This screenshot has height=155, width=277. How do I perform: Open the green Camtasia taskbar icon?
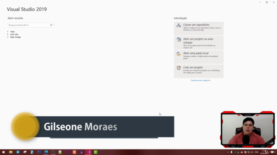[96, 152]
